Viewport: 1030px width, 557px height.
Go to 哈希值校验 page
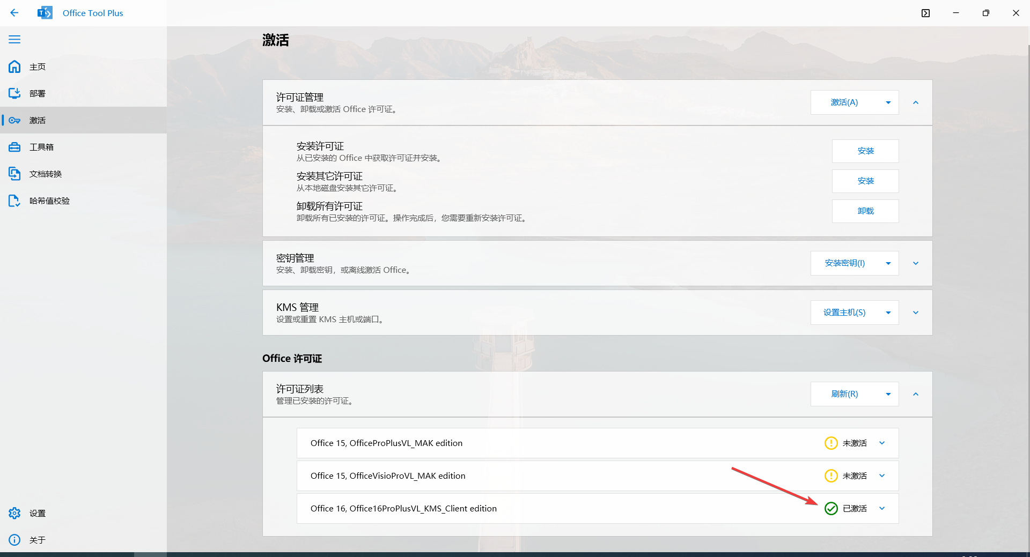tap(83, 200)
